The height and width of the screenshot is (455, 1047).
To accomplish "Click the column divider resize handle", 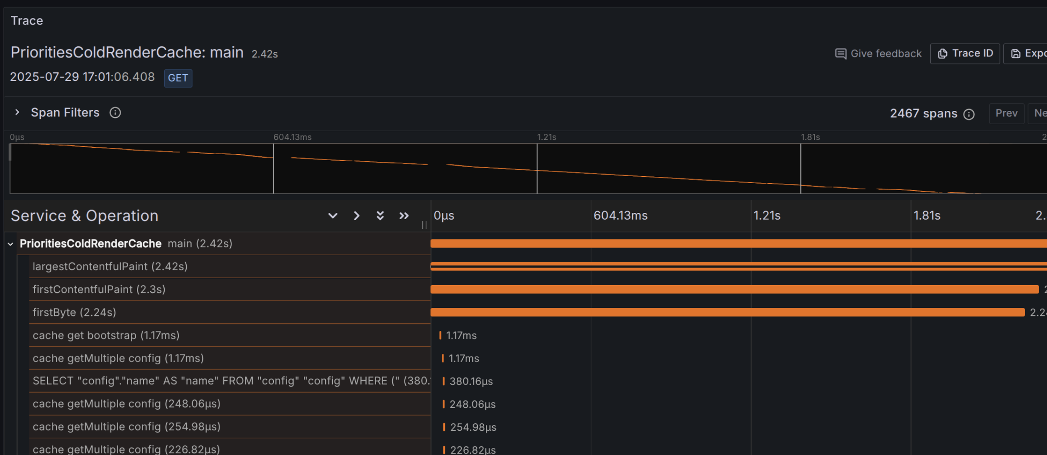I will coord(424,225).
